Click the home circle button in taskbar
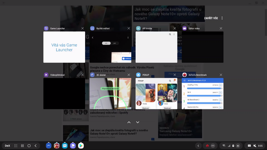Image resolution: width=267 pixels, height=150 pixels. click(29, 146)
